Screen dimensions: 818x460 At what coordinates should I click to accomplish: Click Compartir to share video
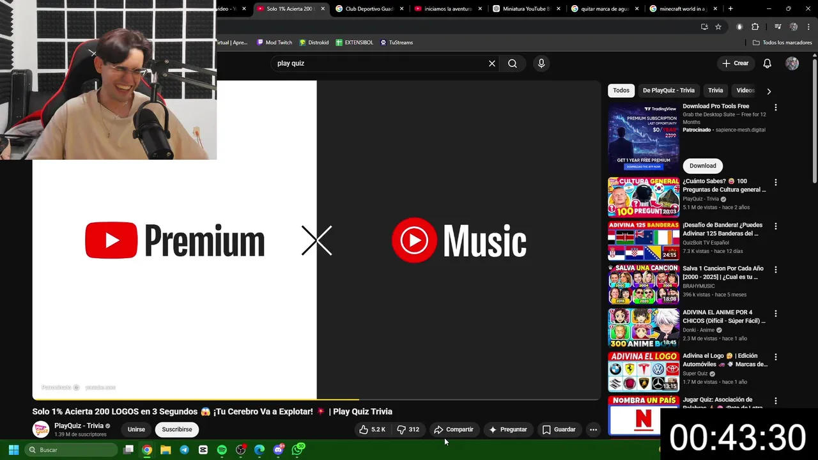pyautogui.click(x=454, y=429)
